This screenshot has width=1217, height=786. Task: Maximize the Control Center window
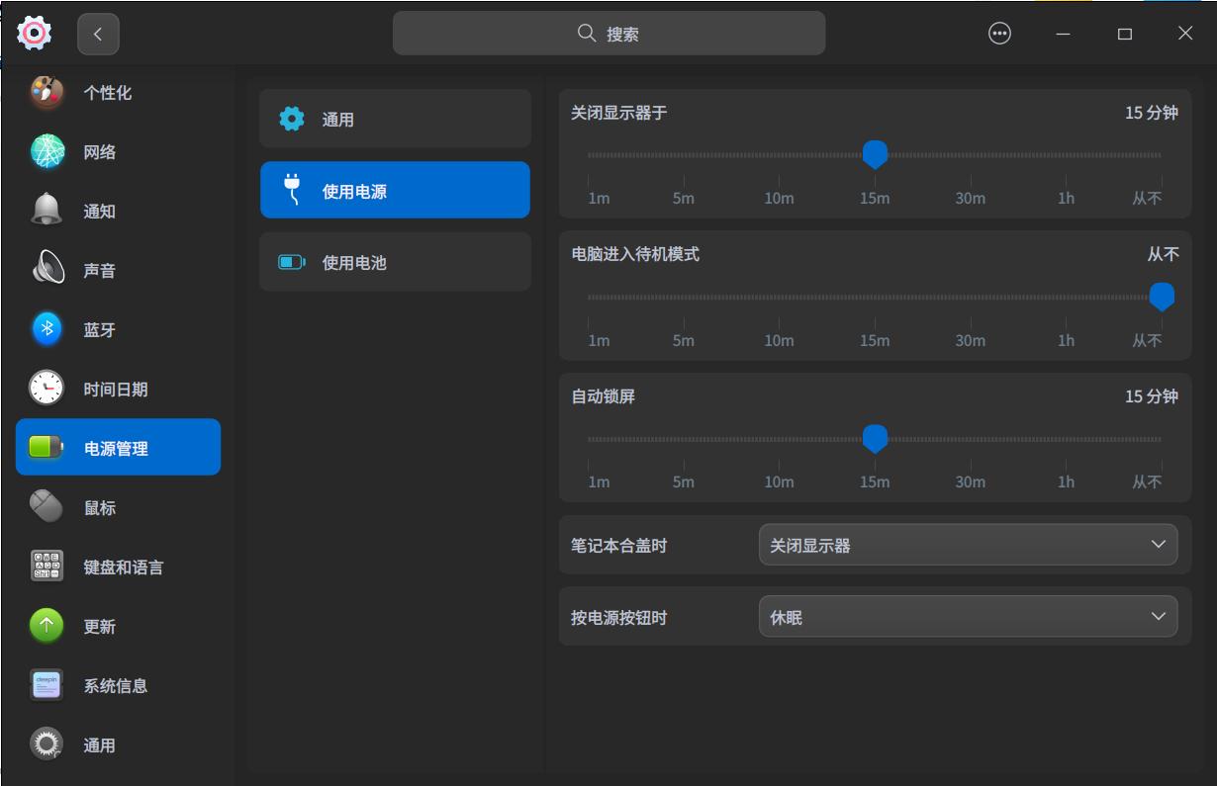point(1125,34)
